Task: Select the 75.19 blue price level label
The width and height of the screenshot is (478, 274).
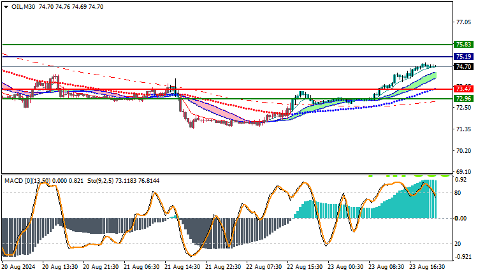Action: pos(464,56)
